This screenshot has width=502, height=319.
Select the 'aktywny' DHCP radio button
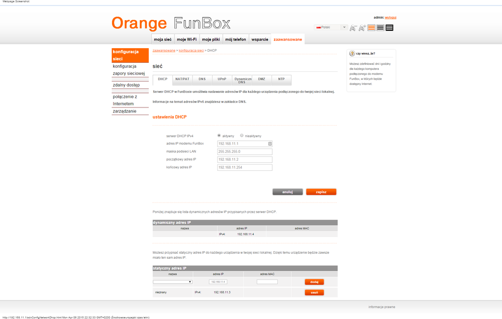pyautogui.click(x=219, y=136)
